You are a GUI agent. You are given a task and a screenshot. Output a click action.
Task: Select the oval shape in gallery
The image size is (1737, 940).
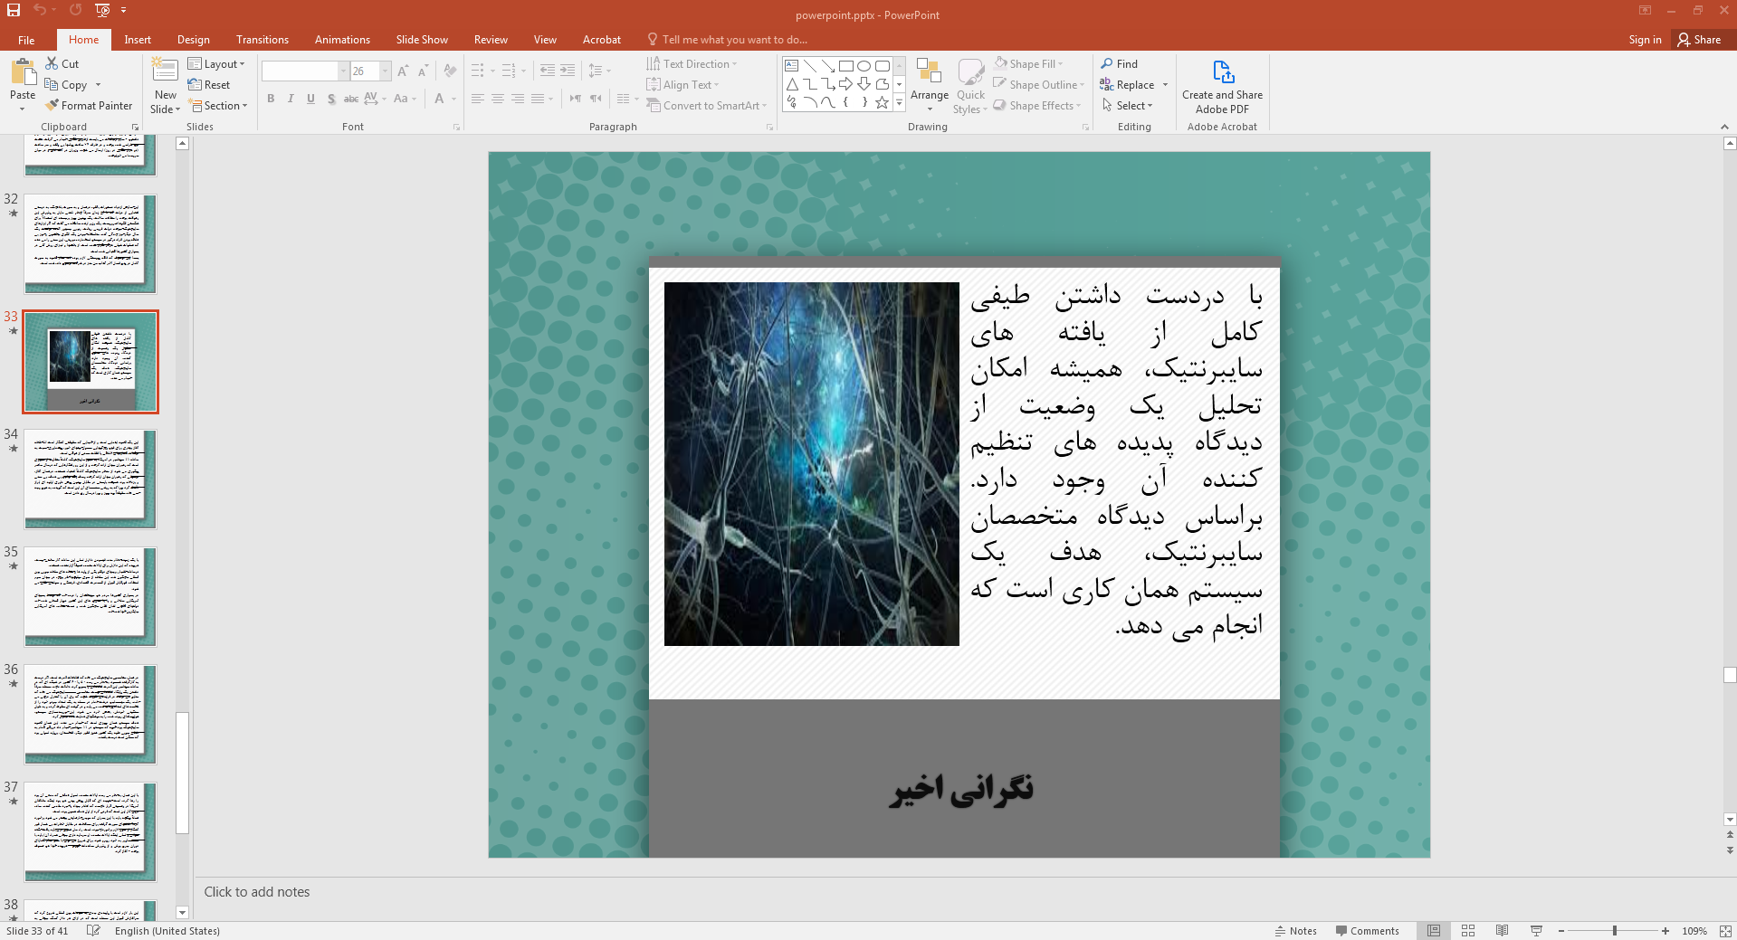pyautogui.click(x=864, y=66)
